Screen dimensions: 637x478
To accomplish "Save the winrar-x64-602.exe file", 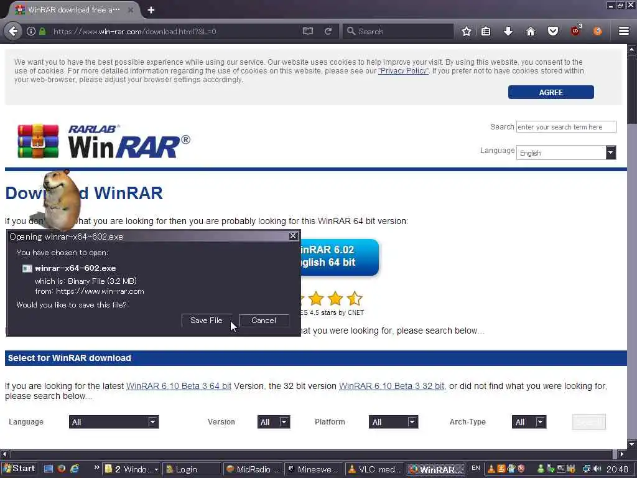I will [207, 321].
